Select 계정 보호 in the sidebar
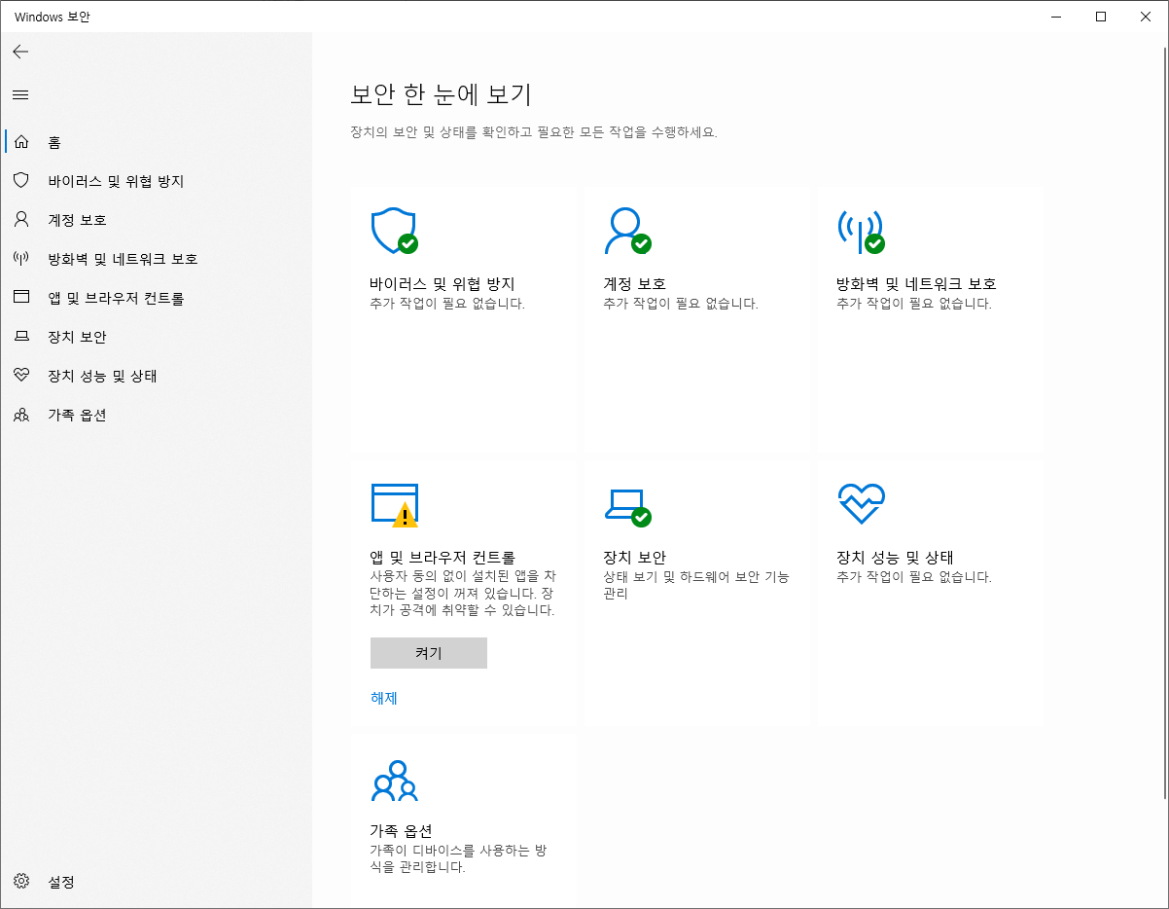1169x909 pixels. pyautogui.click(x=77, y=220)
